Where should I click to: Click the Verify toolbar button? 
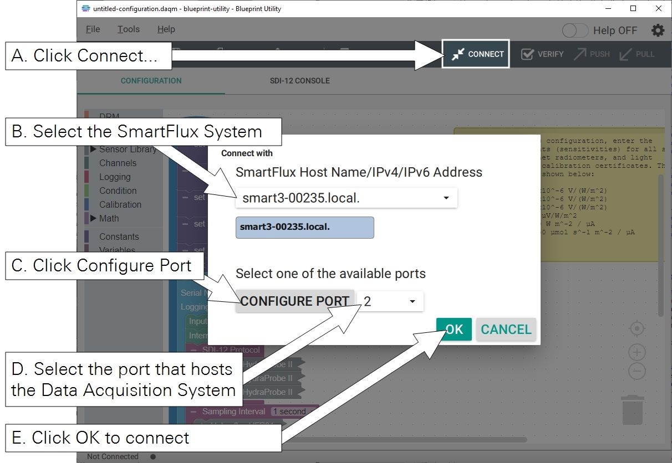[x=542, y=54]
